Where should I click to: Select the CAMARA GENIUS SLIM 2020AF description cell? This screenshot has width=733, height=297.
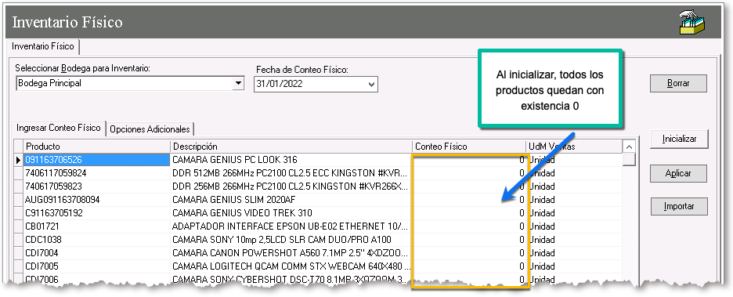point(291,200)
